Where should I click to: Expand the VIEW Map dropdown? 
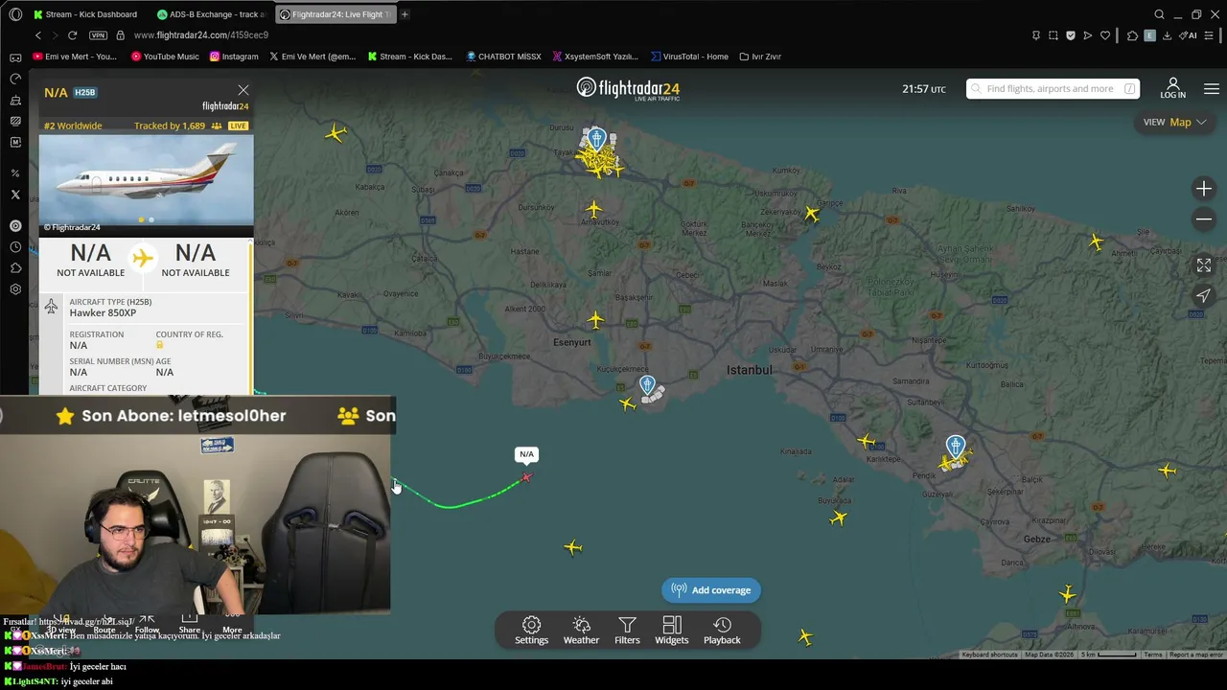pyautogui.click(x=1174, y=122)
